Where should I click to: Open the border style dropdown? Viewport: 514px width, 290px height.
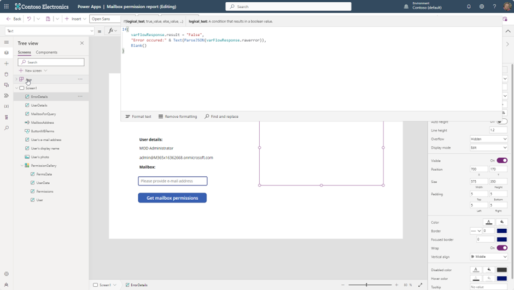[475, 230]
